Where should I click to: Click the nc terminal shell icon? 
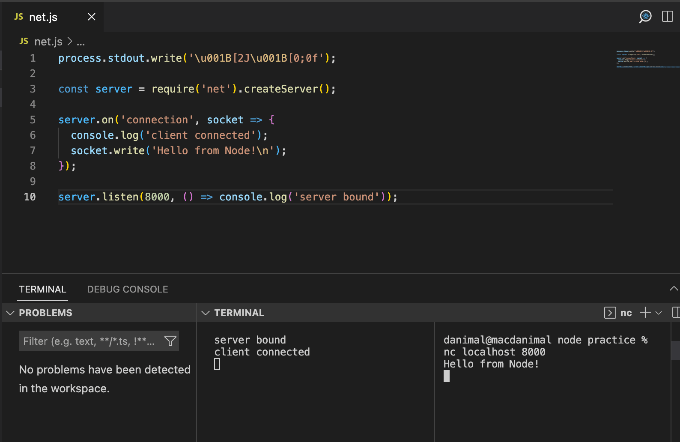click(610, 313)
